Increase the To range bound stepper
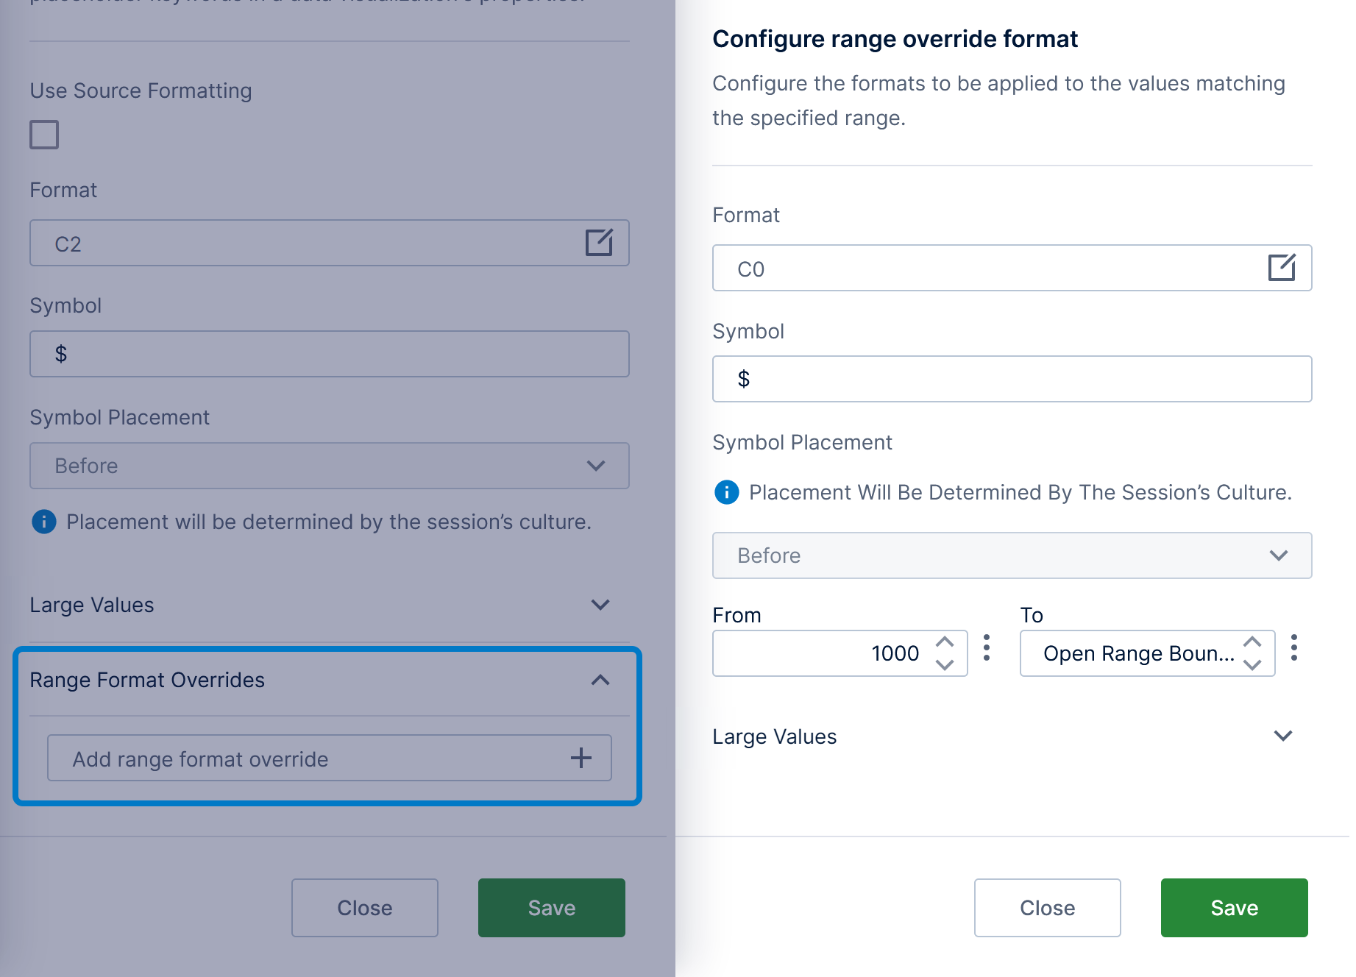Image resolution: width=1356 pixels, height=977 pixels. tap(1252, 642)
